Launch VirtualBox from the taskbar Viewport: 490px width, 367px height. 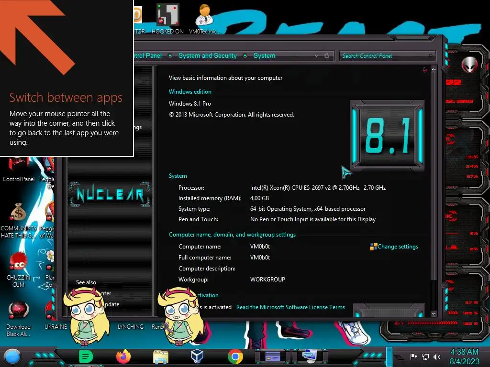click(197, 356)
